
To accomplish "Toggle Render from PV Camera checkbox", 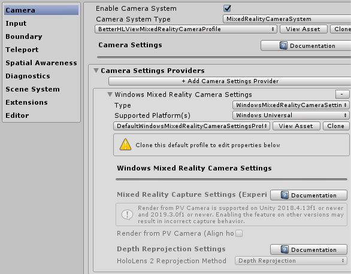I will [x=239, y=233].
